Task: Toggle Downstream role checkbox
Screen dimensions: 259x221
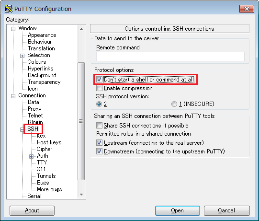Action: (99, 151)
